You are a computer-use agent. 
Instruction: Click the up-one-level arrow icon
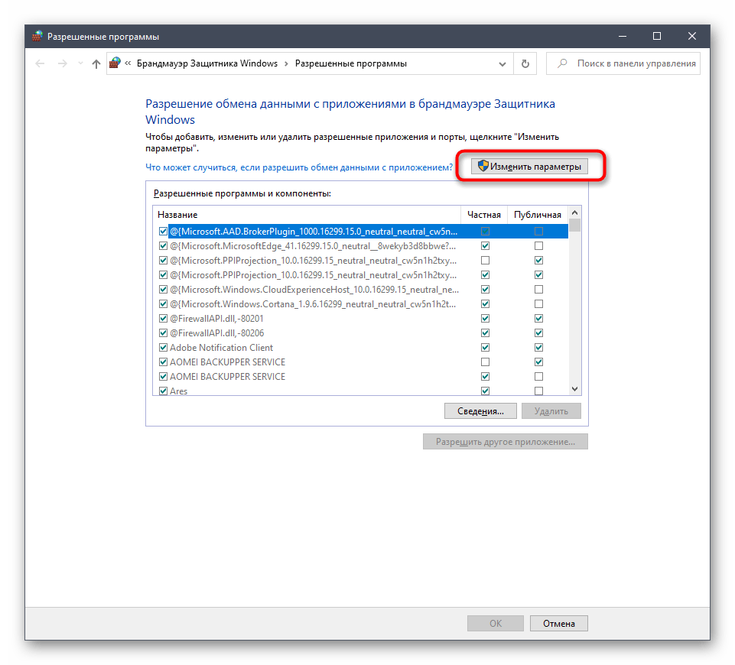pyautogui.click(x=96, y=64)
